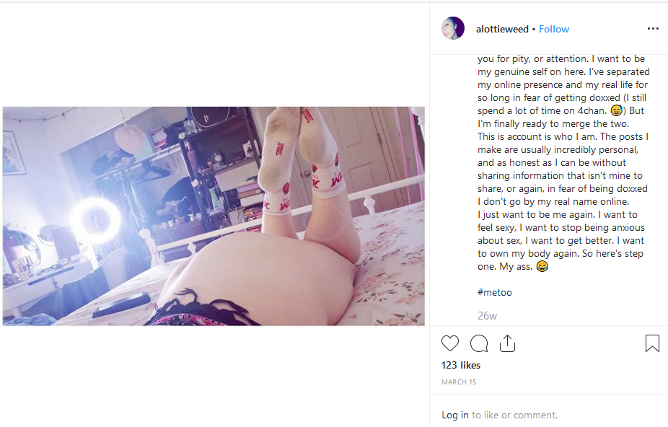This screenshot has height=427, width=668.
Task: Open the #metoo hashtag
Action: 495,292
